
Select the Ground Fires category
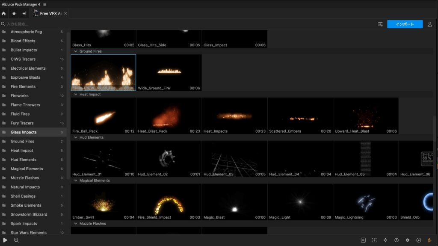coord(33,142)
